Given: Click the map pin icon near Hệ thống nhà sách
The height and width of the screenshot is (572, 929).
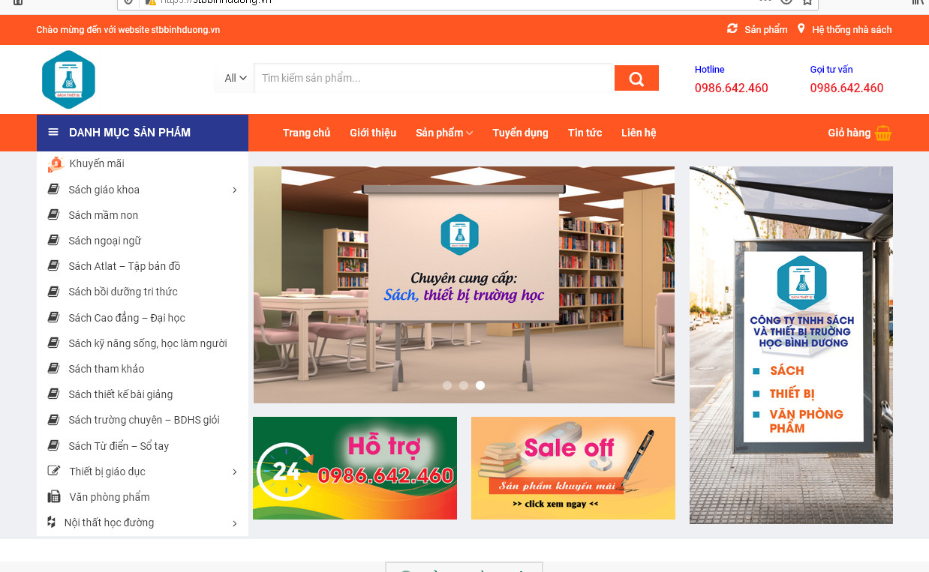Looking at the screenshot, I should pyautogui.click(x=801, y=29).
